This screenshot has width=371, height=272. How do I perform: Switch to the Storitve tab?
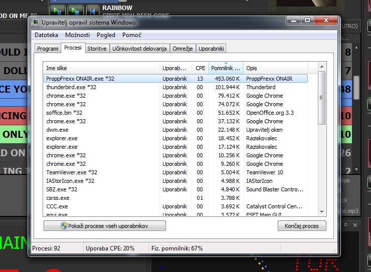pos(96,49)
